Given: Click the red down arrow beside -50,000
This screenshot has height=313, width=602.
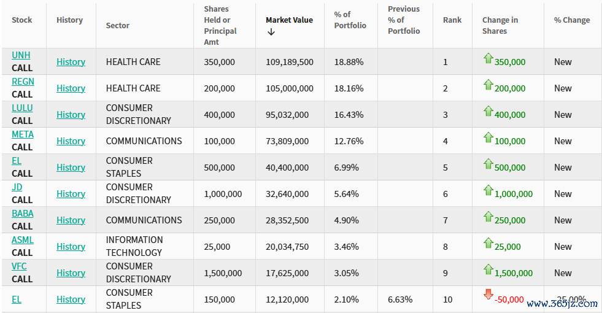Looking at the screenshot, I should tap(488, 295).
